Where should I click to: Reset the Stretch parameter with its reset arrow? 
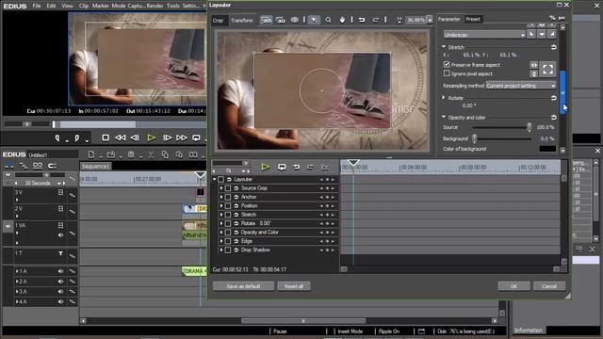pyautogui.click(x=554, y=47)
